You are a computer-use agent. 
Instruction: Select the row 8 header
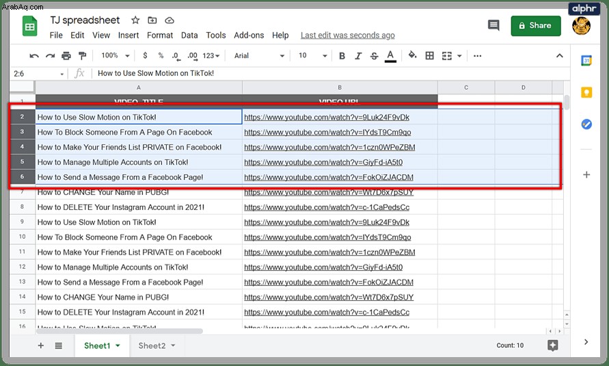[22, 207]
